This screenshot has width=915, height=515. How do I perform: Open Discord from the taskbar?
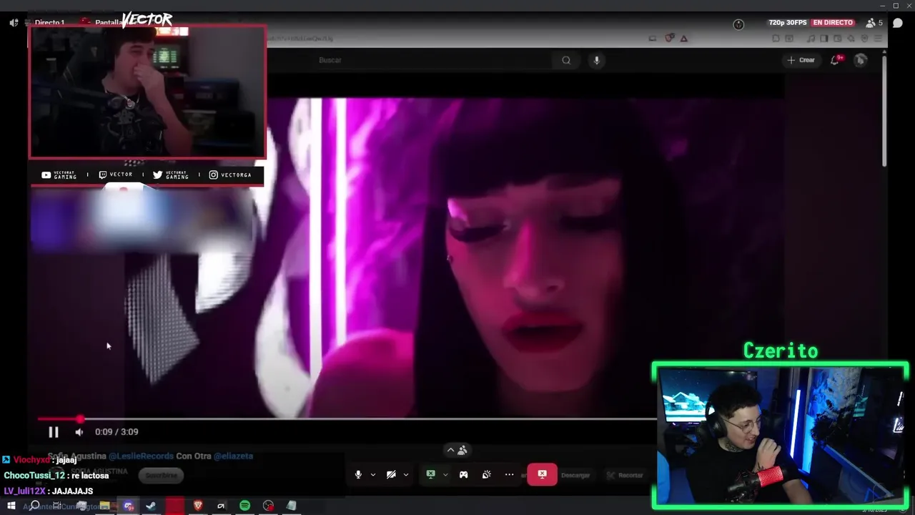click(128, 506)
